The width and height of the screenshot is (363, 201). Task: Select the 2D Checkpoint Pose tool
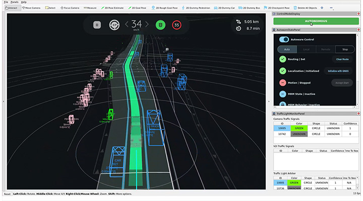(x=277, y=8)
